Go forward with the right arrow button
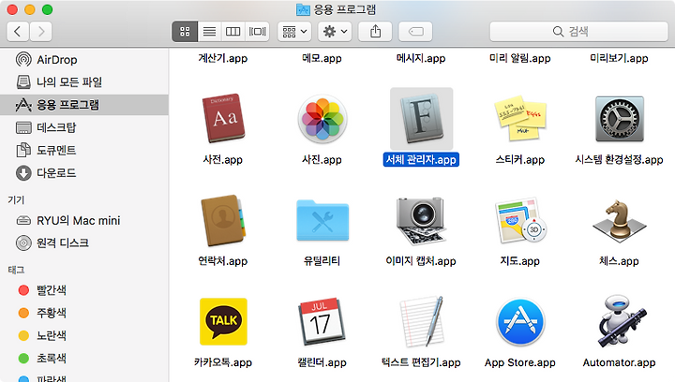 [41, 32]
